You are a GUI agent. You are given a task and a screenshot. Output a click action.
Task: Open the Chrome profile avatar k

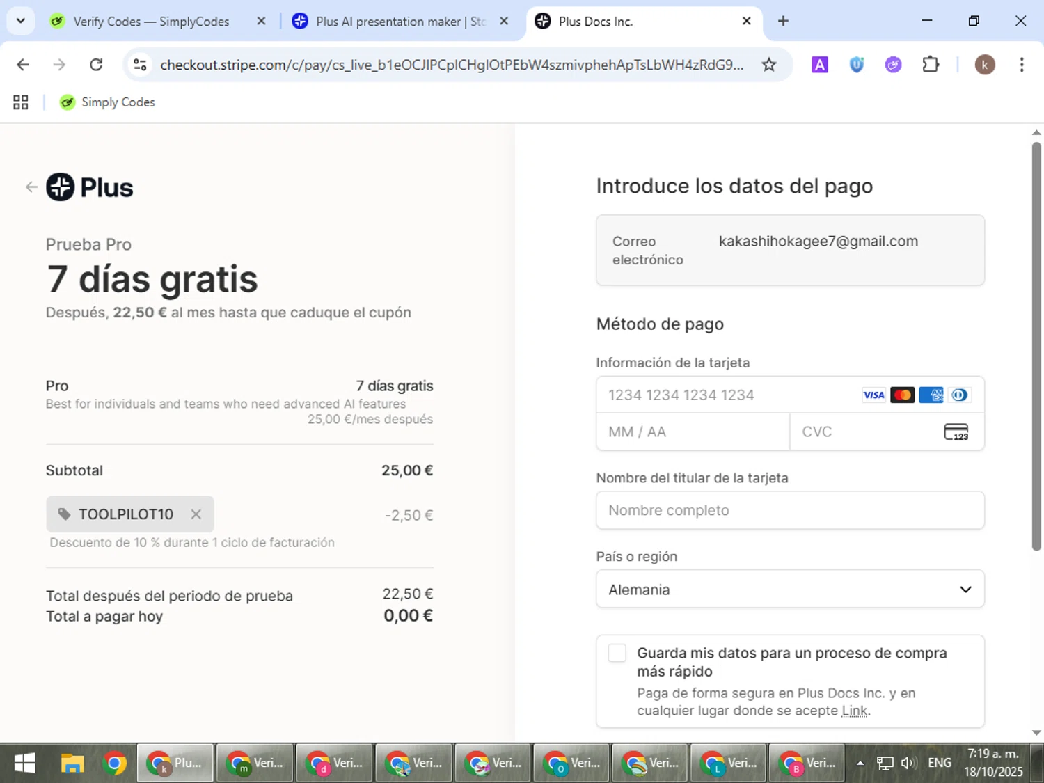tap(984, 65)
